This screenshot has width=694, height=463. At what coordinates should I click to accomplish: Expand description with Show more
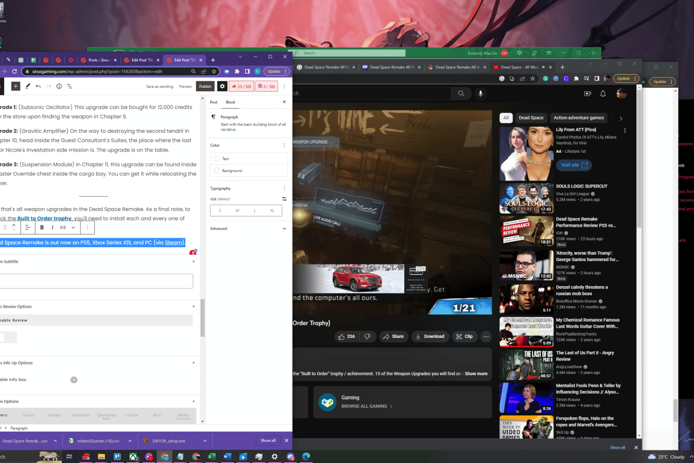[x=476, y=373]
